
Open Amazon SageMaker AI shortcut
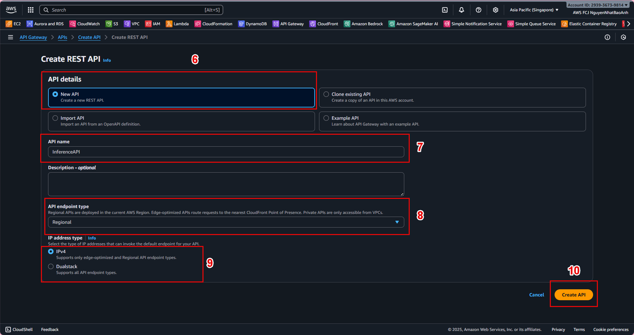(413, 24)
